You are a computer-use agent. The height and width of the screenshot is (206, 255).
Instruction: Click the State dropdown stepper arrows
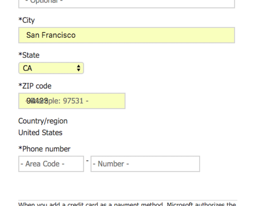tap(79, 68)
